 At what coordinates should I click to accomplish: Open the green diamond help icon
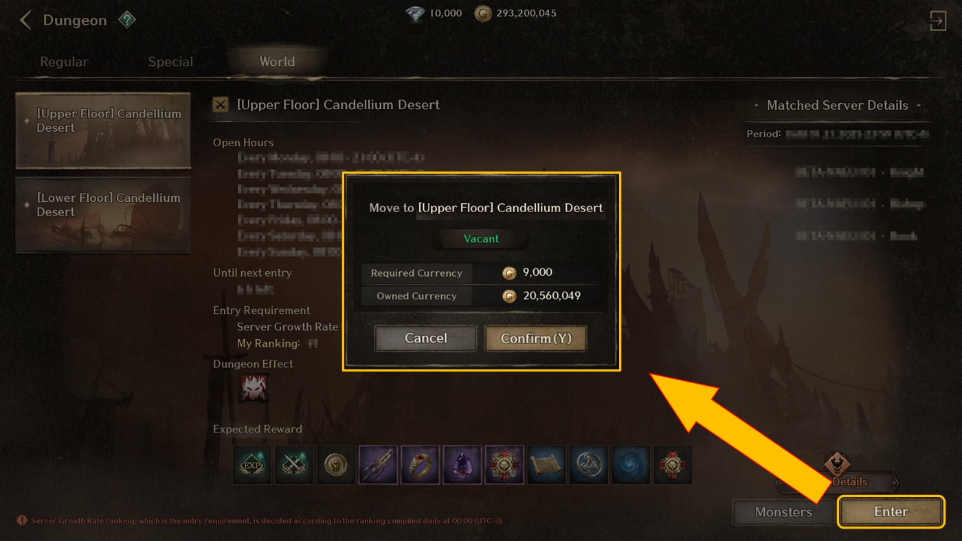pyautogui.click(x=126, y=20)
